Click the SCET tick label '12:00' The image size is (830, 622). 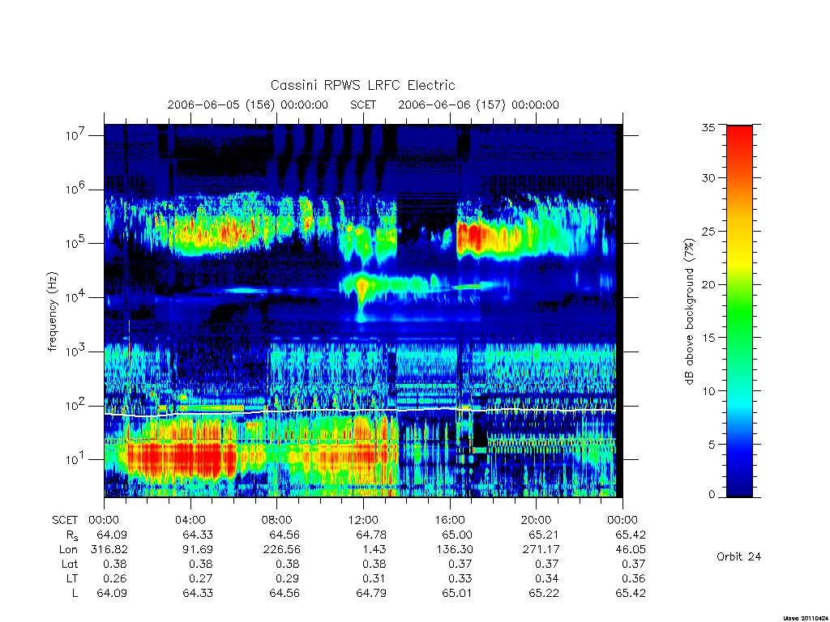pyautogui.click(x=363, y=520)
